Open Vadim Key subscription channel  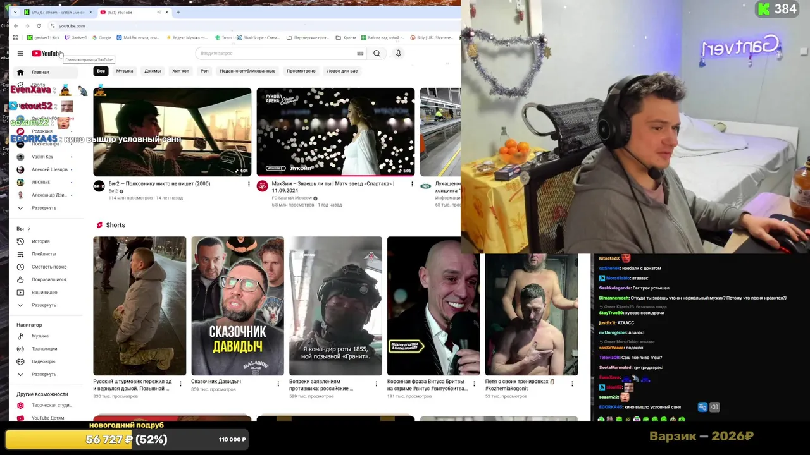[44, 157]
